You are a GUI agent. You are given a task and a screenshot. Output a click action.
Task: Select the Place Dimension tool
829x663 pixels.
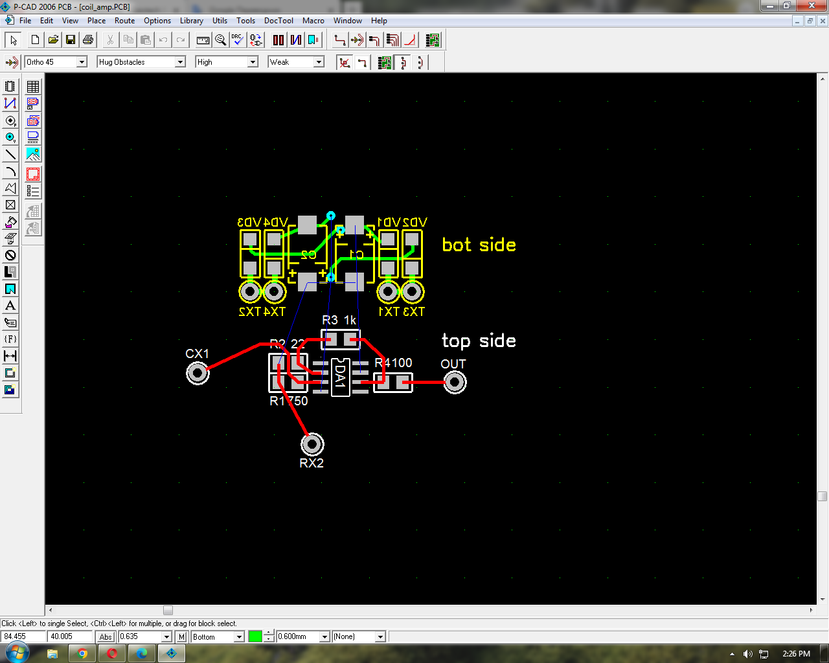10,356
